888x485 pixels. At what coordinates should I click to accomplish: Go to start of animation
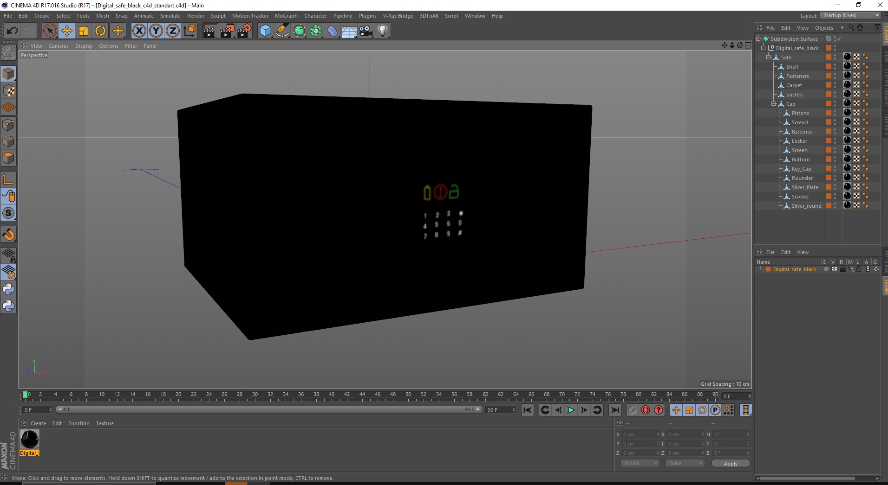click(x=528, y=410)
